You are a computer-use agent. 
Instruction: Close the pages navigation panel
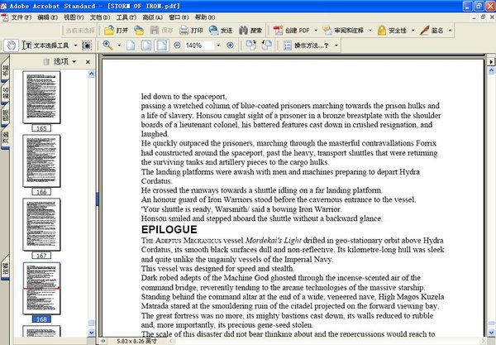pyautogui.click(x=88, y=62)
